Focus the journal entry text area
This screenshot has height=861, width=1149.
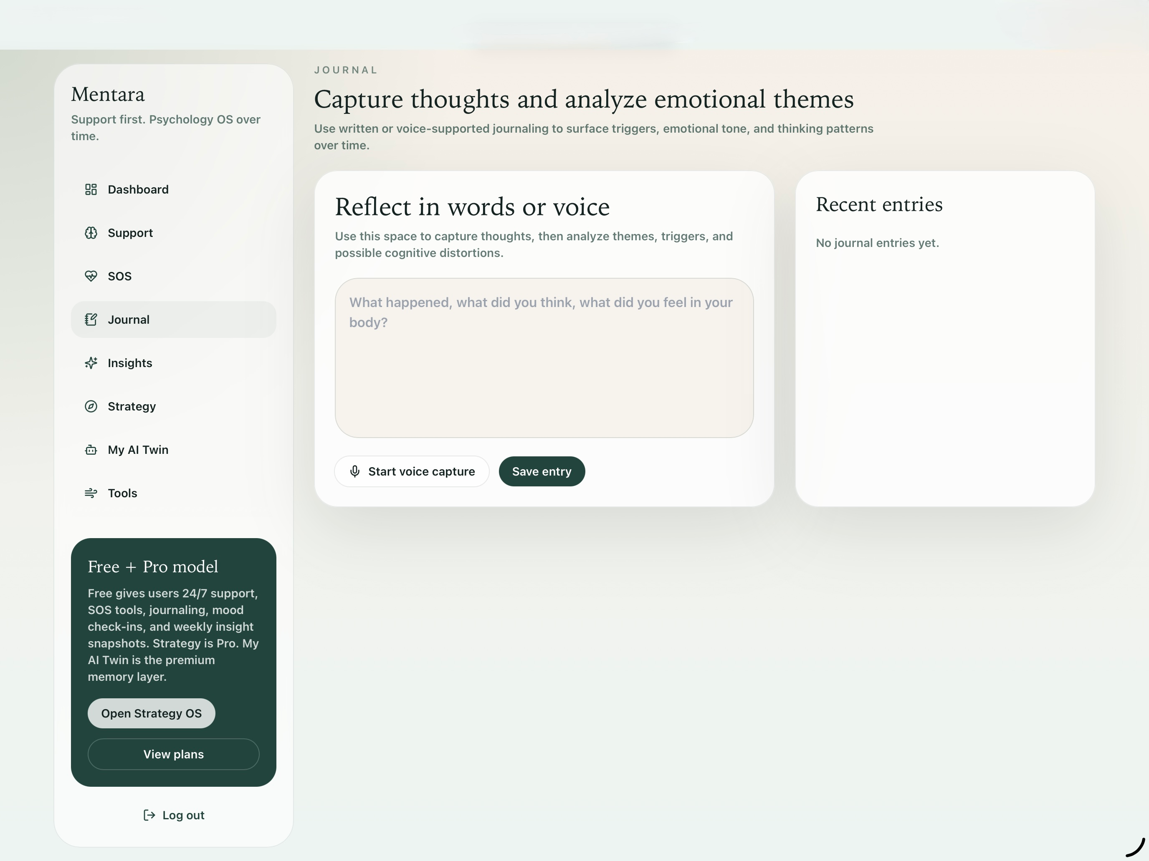point(544,358)
